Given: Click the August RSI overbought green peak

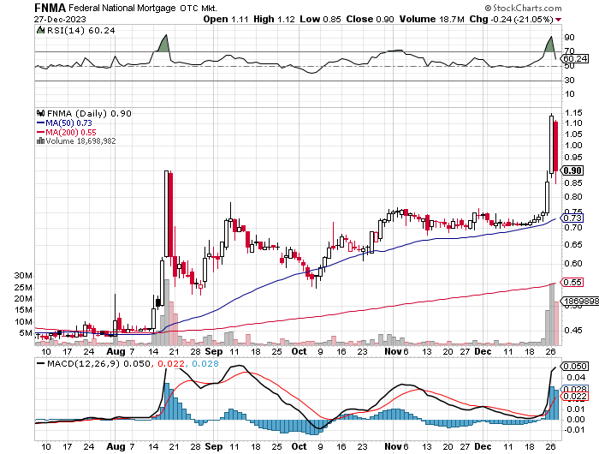Looking at the screenshot, I should point(163,44).
